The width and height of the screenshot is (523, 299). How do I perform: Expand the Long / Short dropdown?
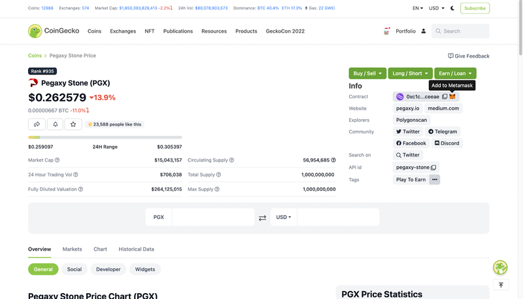coord(411,73)
